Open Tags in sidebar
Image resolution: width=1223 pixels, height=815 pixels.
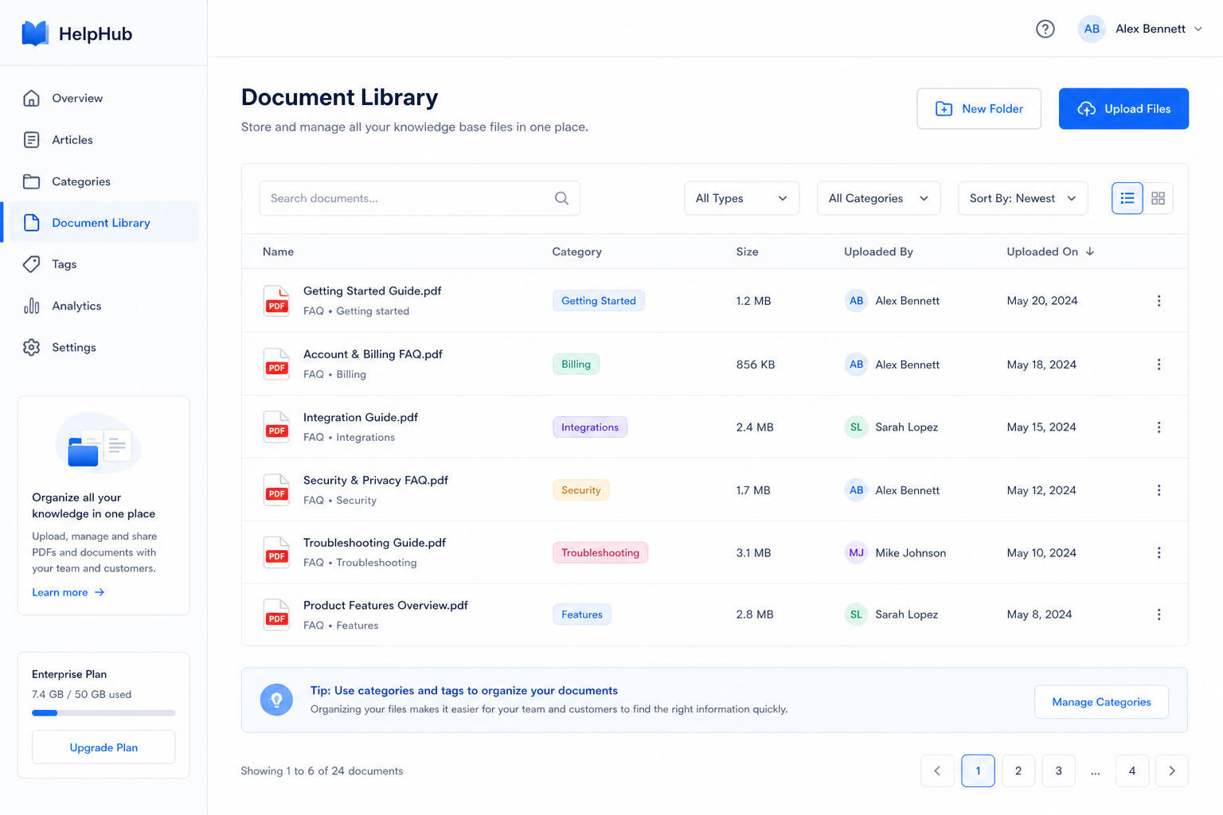(x=101, y=264)
